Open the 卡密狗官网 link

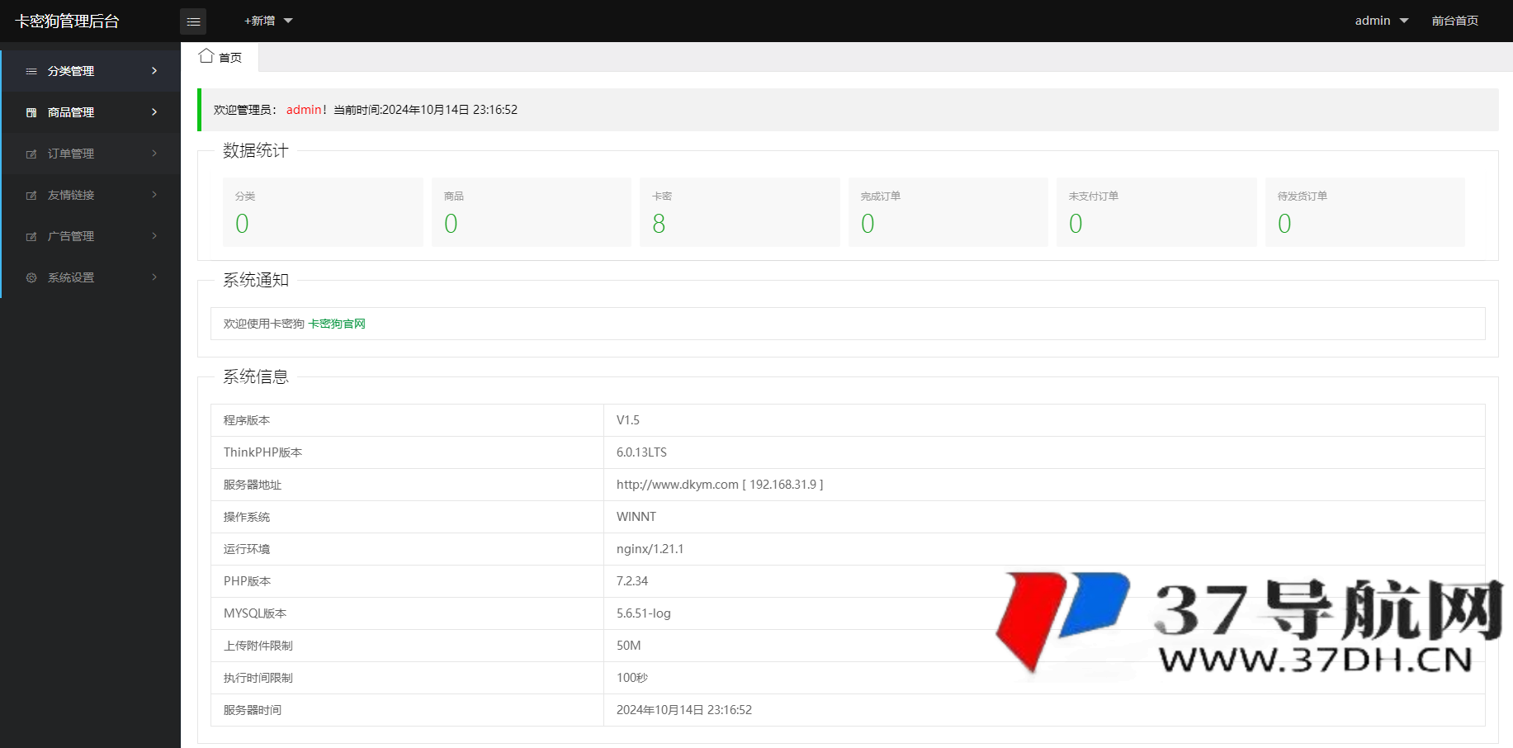pyautogui.click(x=337, y=324)
